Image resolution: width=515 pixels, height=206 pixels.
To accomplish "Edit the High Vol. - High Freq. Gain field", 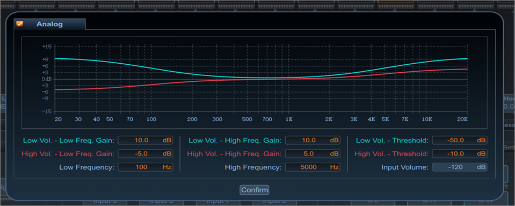I will tap(313, 154).
